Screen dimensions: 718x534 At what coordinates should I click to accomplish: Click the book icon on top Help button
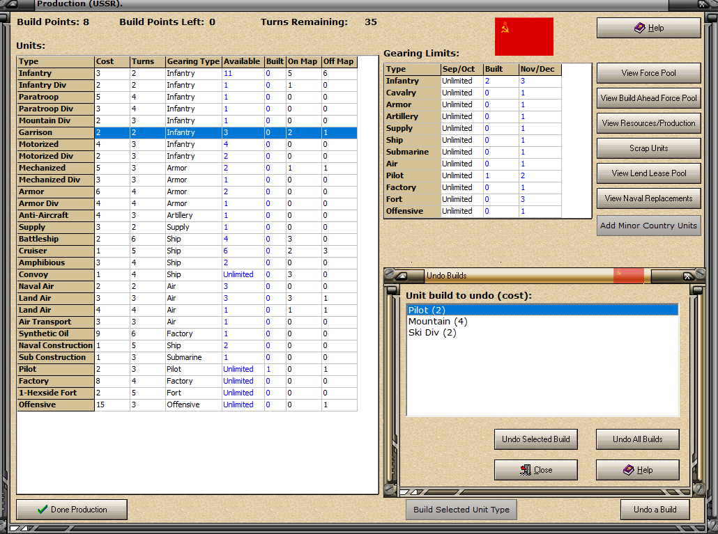tap(639, 28)
